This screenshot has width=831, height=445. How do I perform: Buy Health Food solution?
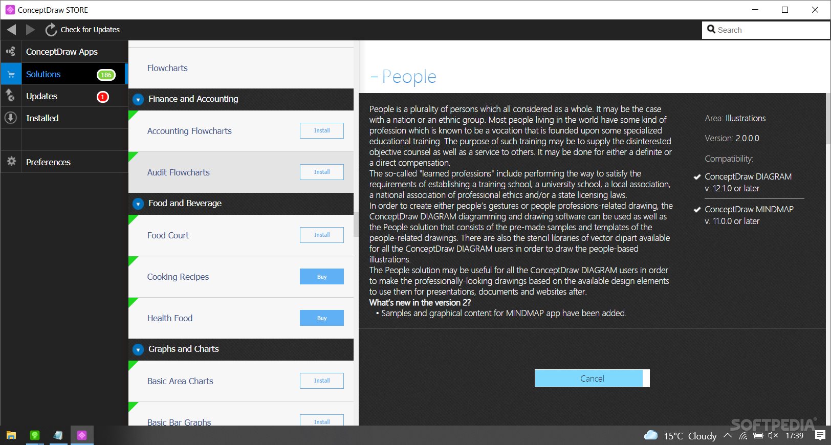pos(322,318)
